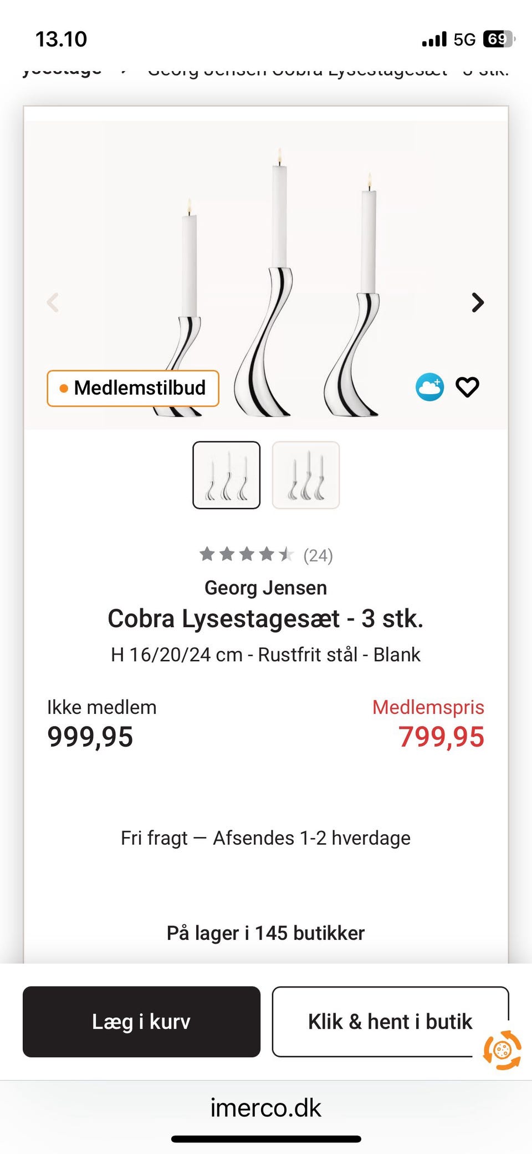Open the Lysestage breadcrumb category

click(61, 69)
